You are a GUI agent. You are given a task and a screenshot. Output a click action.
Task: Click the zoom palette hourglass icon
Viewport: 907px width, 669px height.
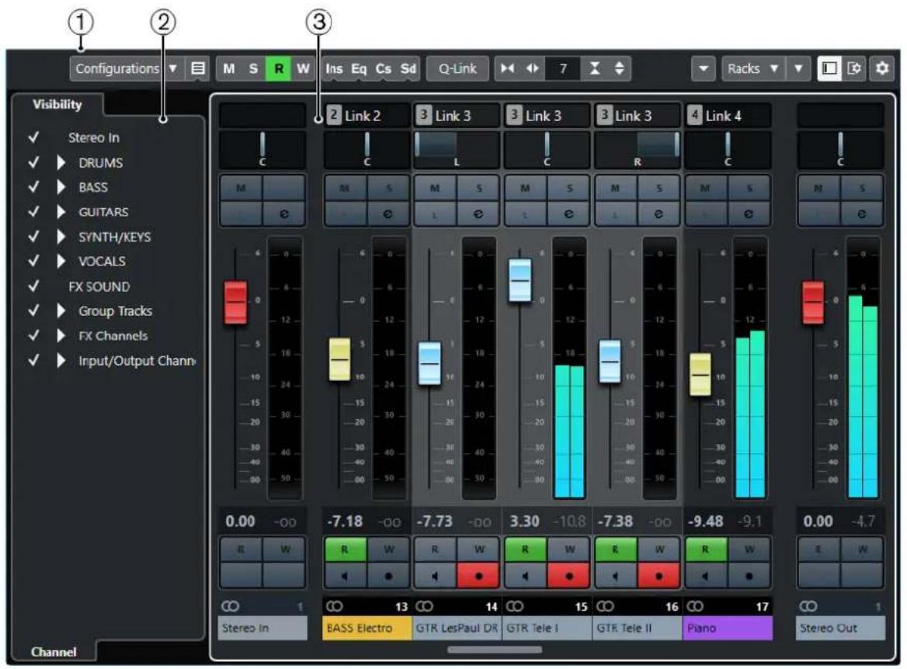[595, 69]
